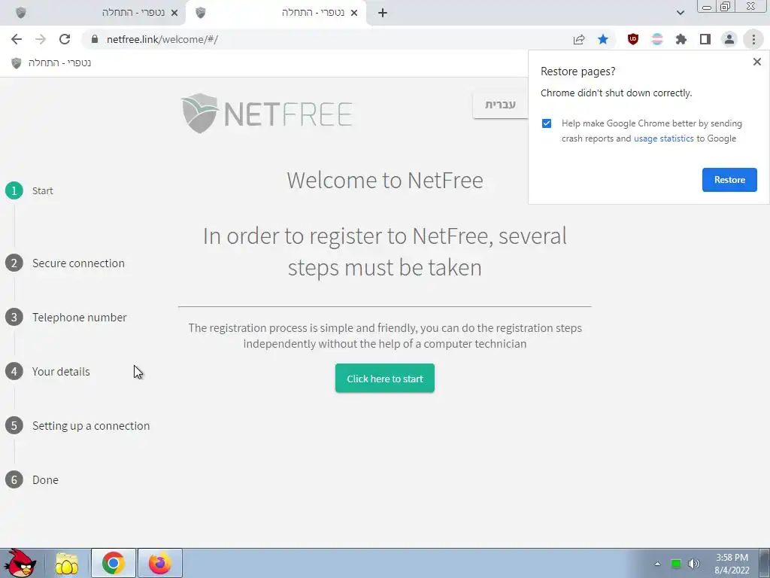770x578 pixels.
Task: Click the Chrome profile avatar icon
Action: point(729,39)
